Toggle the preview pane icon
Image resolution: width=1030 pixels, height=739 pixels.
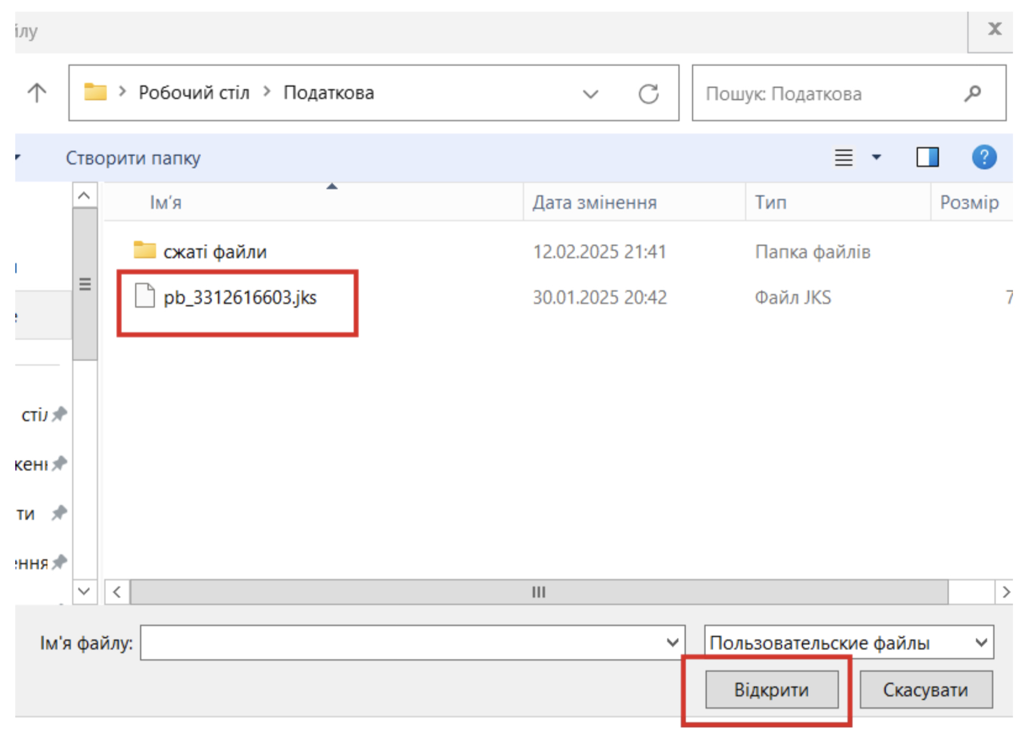click(927, 157)
